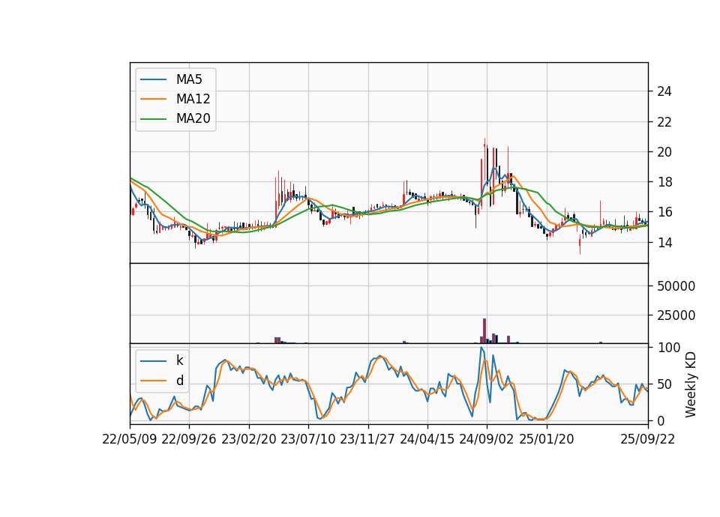
Task: Click the 24/04/15 date label
Action: 427,440
